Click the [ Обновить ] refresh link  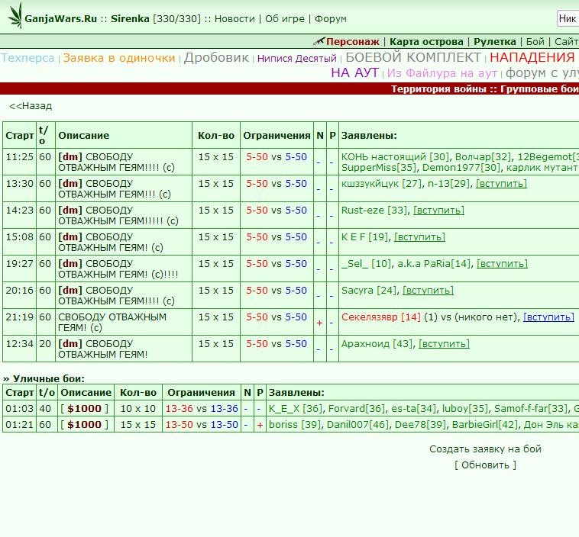click(x=485, y=465)
